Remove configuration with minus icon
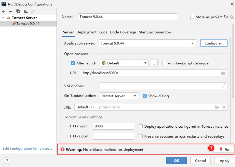 pyautogui.click(x=11, y=11)
